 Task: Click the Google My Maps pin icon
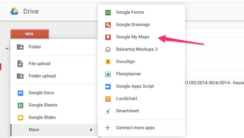(108, 37)
